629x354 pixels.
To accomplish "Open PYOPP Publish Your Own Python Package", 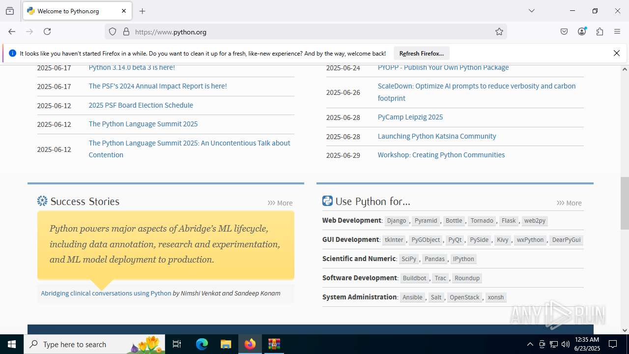I will click(443, 67).
